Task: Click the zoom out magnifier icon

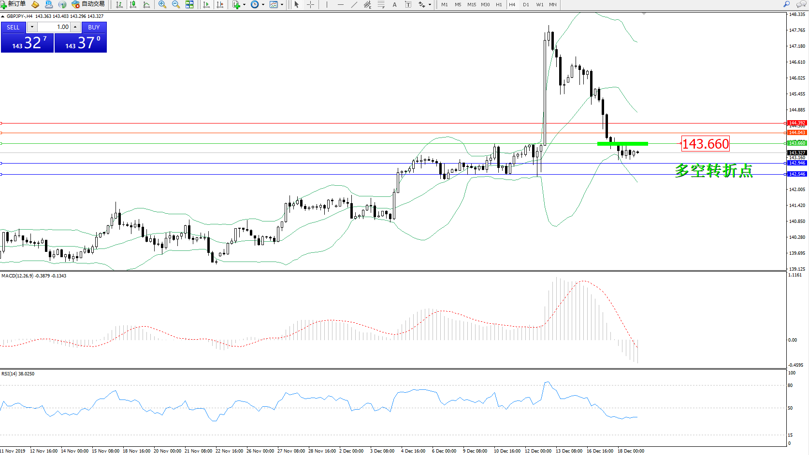Action: pos(176,4)
